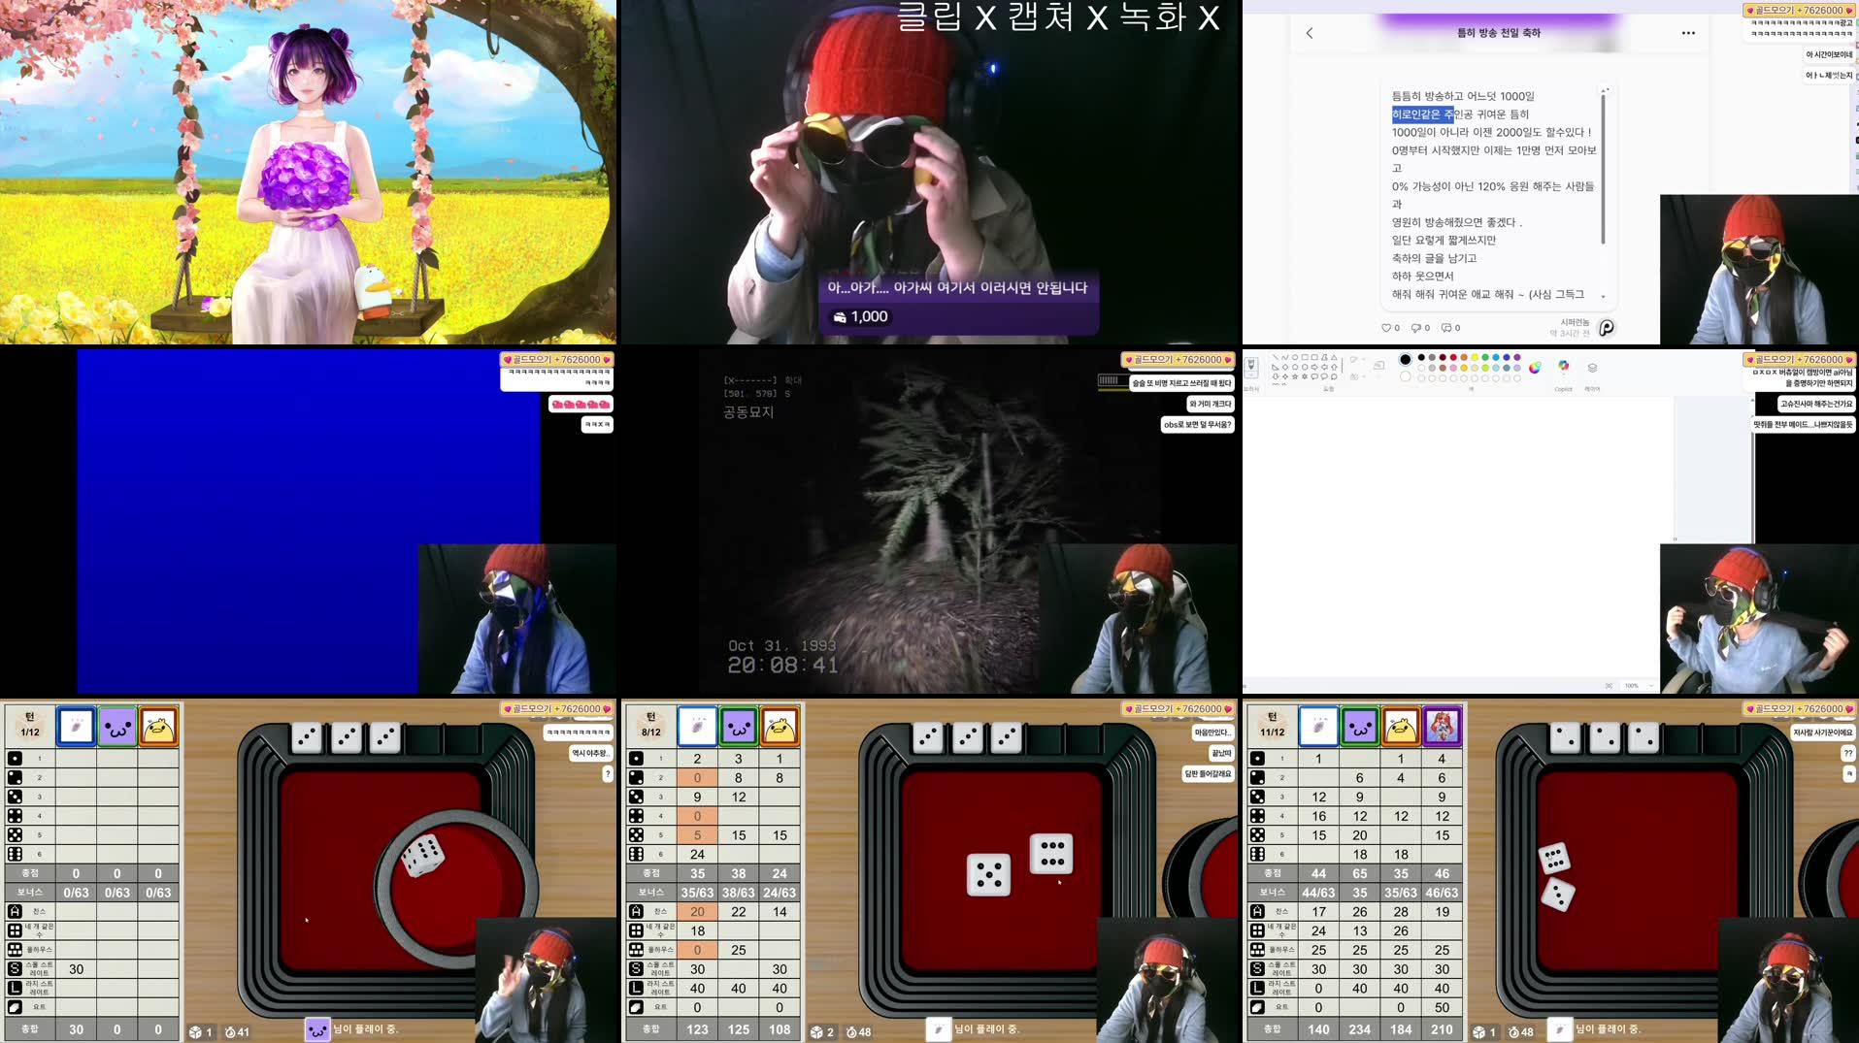Toggle the thumbs-down on the blog post
Screen dimensions: 1859x1043
[1416, 328]
